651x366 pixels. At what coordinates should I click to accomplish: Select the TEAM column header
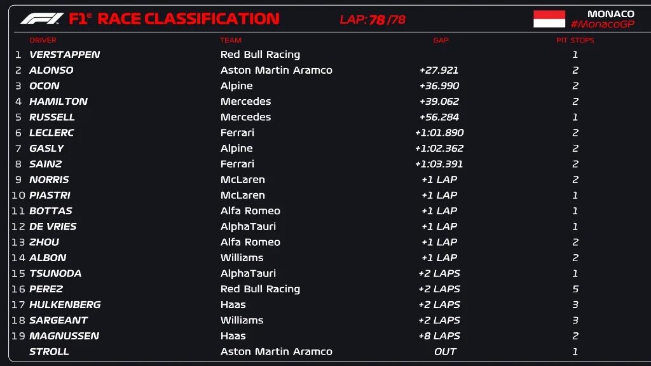click(x=231, y=40)
